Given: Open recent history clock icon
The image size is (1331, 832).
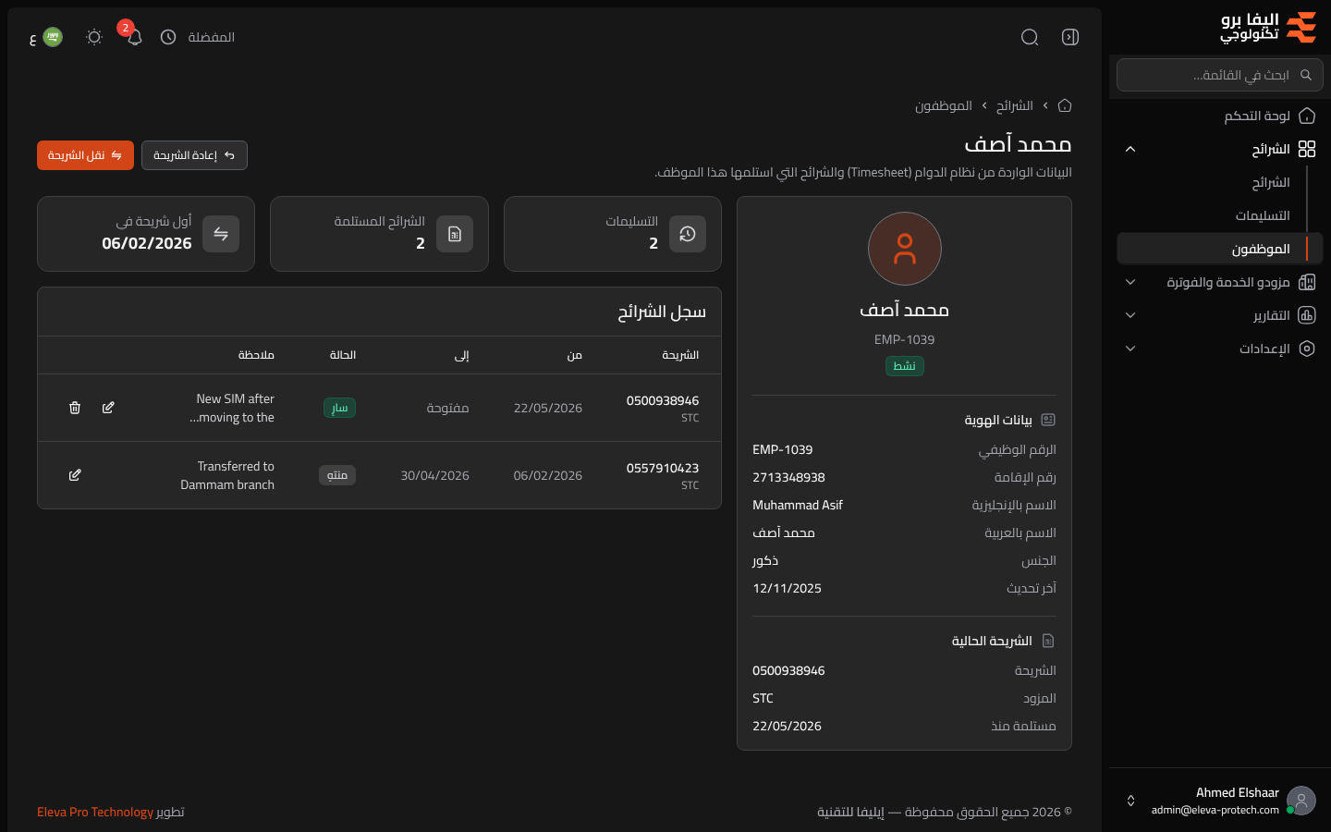Looking at the screenshot, I should pos(168,37).
